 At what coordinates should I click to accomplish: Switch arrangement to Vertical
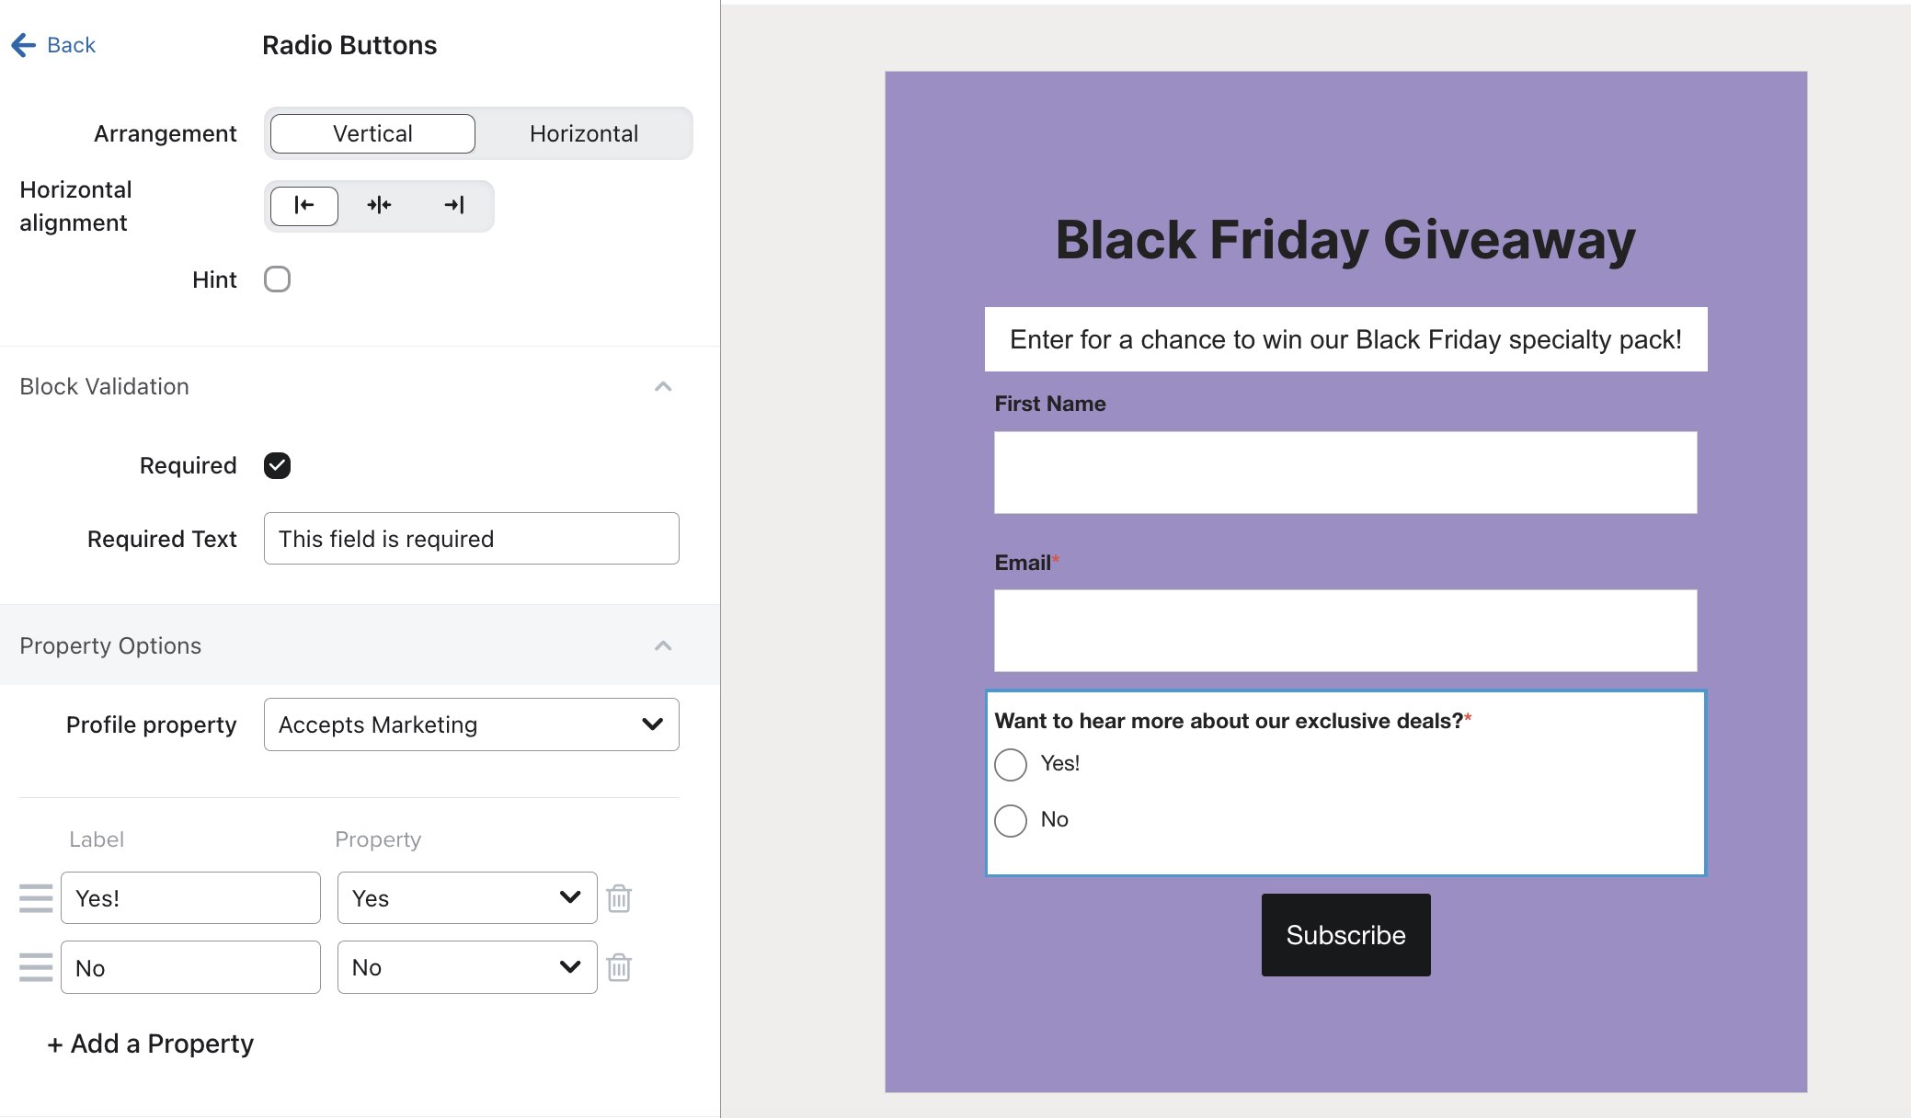click(372, 133)
